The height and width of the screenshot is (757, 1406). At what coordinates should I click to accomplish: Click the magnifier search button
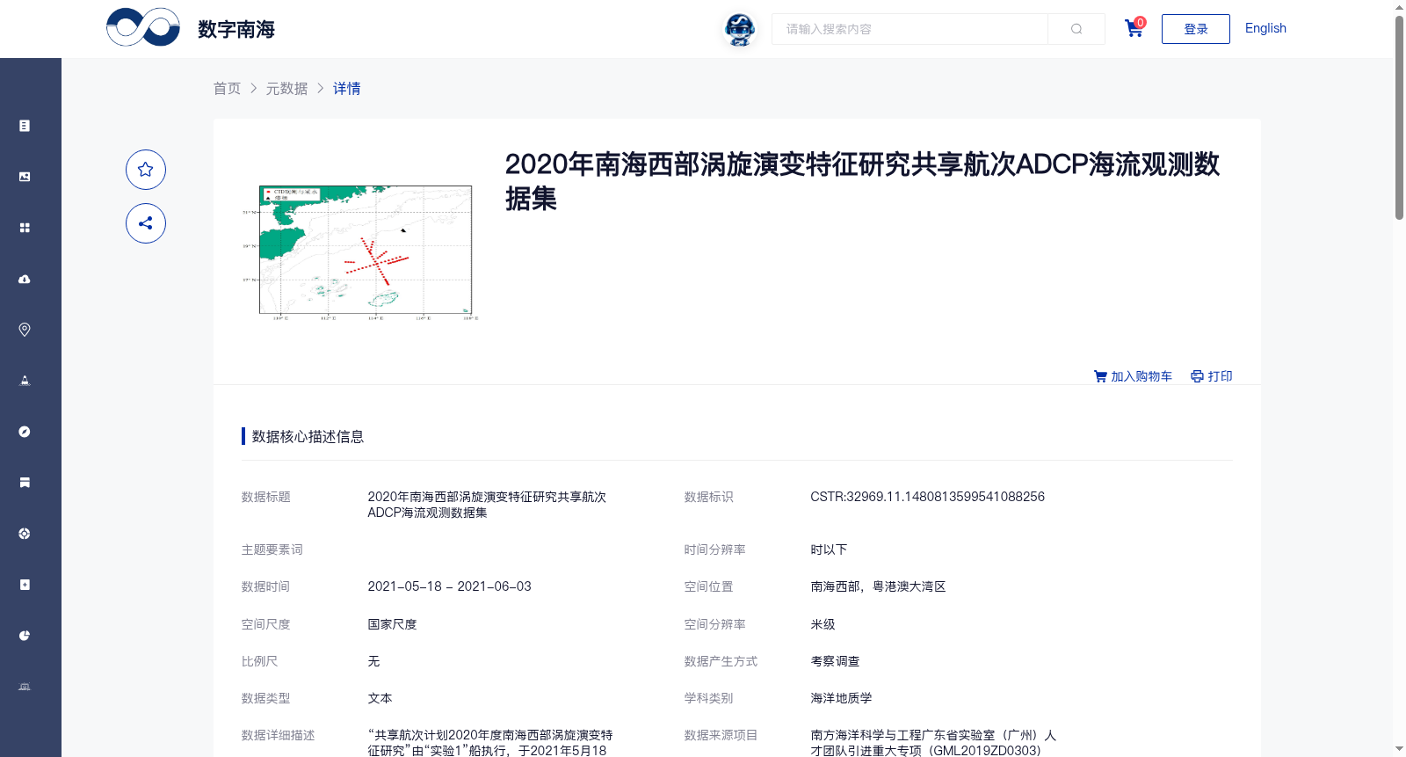[1076, 29]
